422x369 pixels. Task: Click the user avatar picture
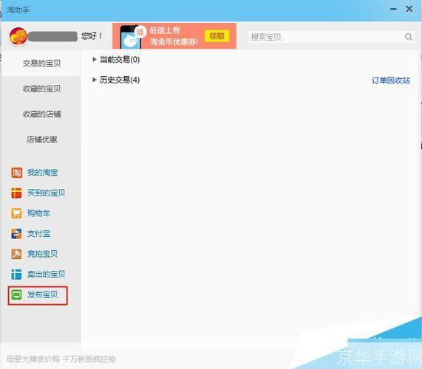click(x=18, y=37)
